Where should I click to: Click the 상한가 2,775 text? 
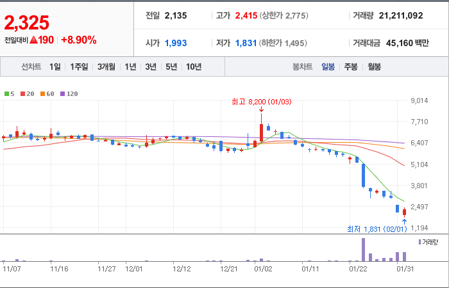[x=284, y=15]
